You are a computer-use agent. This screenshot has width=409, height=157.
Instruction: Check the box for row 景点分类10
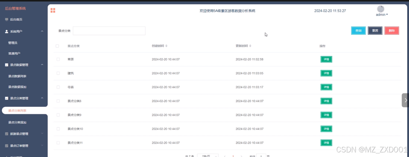pyautogui.click(x=58, y=129)
